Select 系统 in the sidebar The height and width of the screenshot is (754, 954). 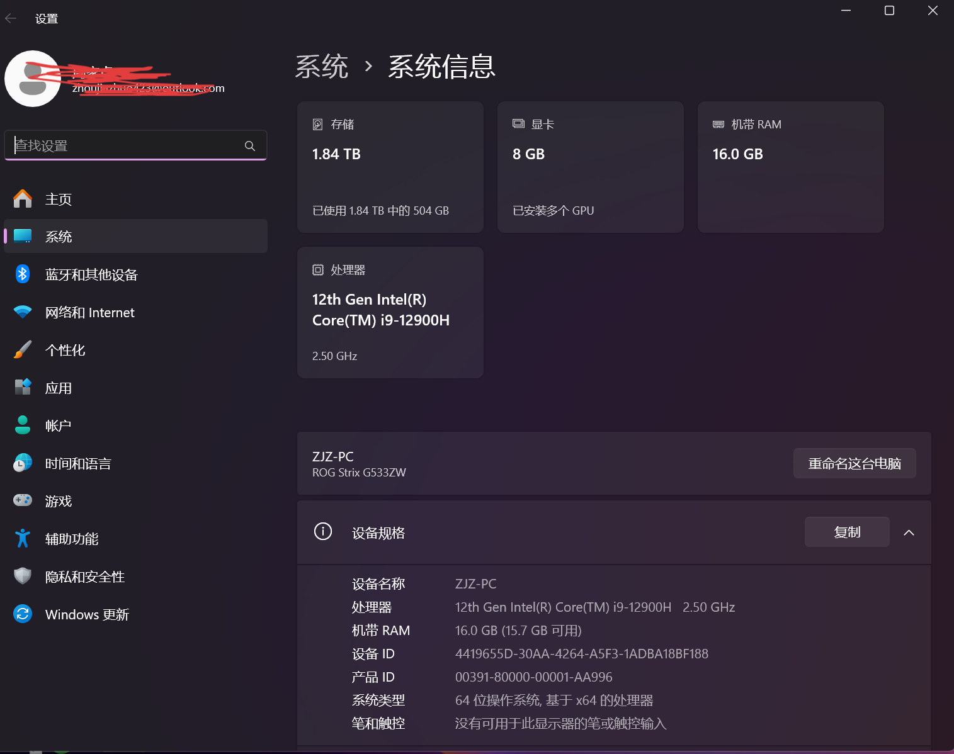[59, 236]
